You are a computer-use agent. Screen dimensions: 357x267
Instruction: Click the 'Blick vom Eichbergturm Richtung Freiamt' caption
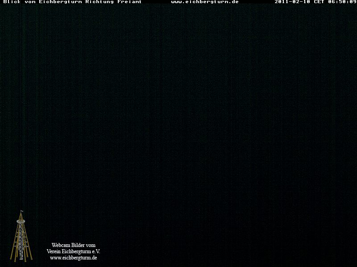[x=72, y=2]
